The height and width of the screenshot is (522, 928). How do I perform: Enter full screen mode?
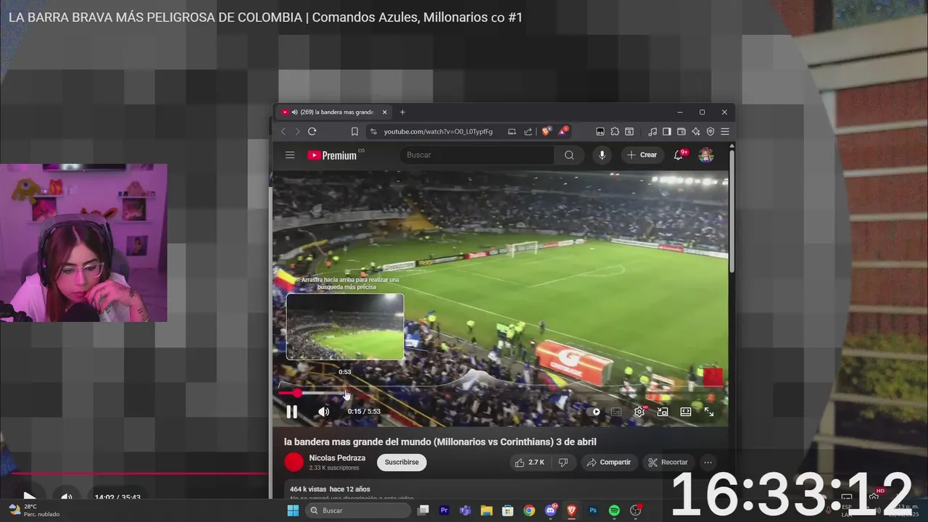[x=709, y=412]
